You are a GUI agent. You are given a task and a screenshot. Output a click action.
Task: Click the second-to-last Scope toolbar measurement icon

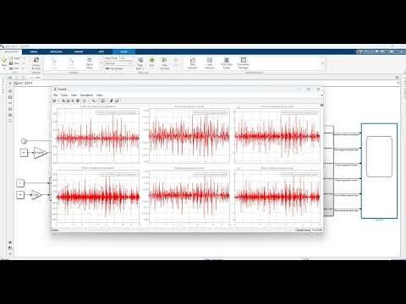[x=112, y=100]
